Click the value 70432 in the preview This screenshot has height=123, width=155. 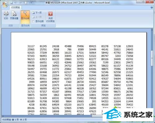[x=130, y=105]
